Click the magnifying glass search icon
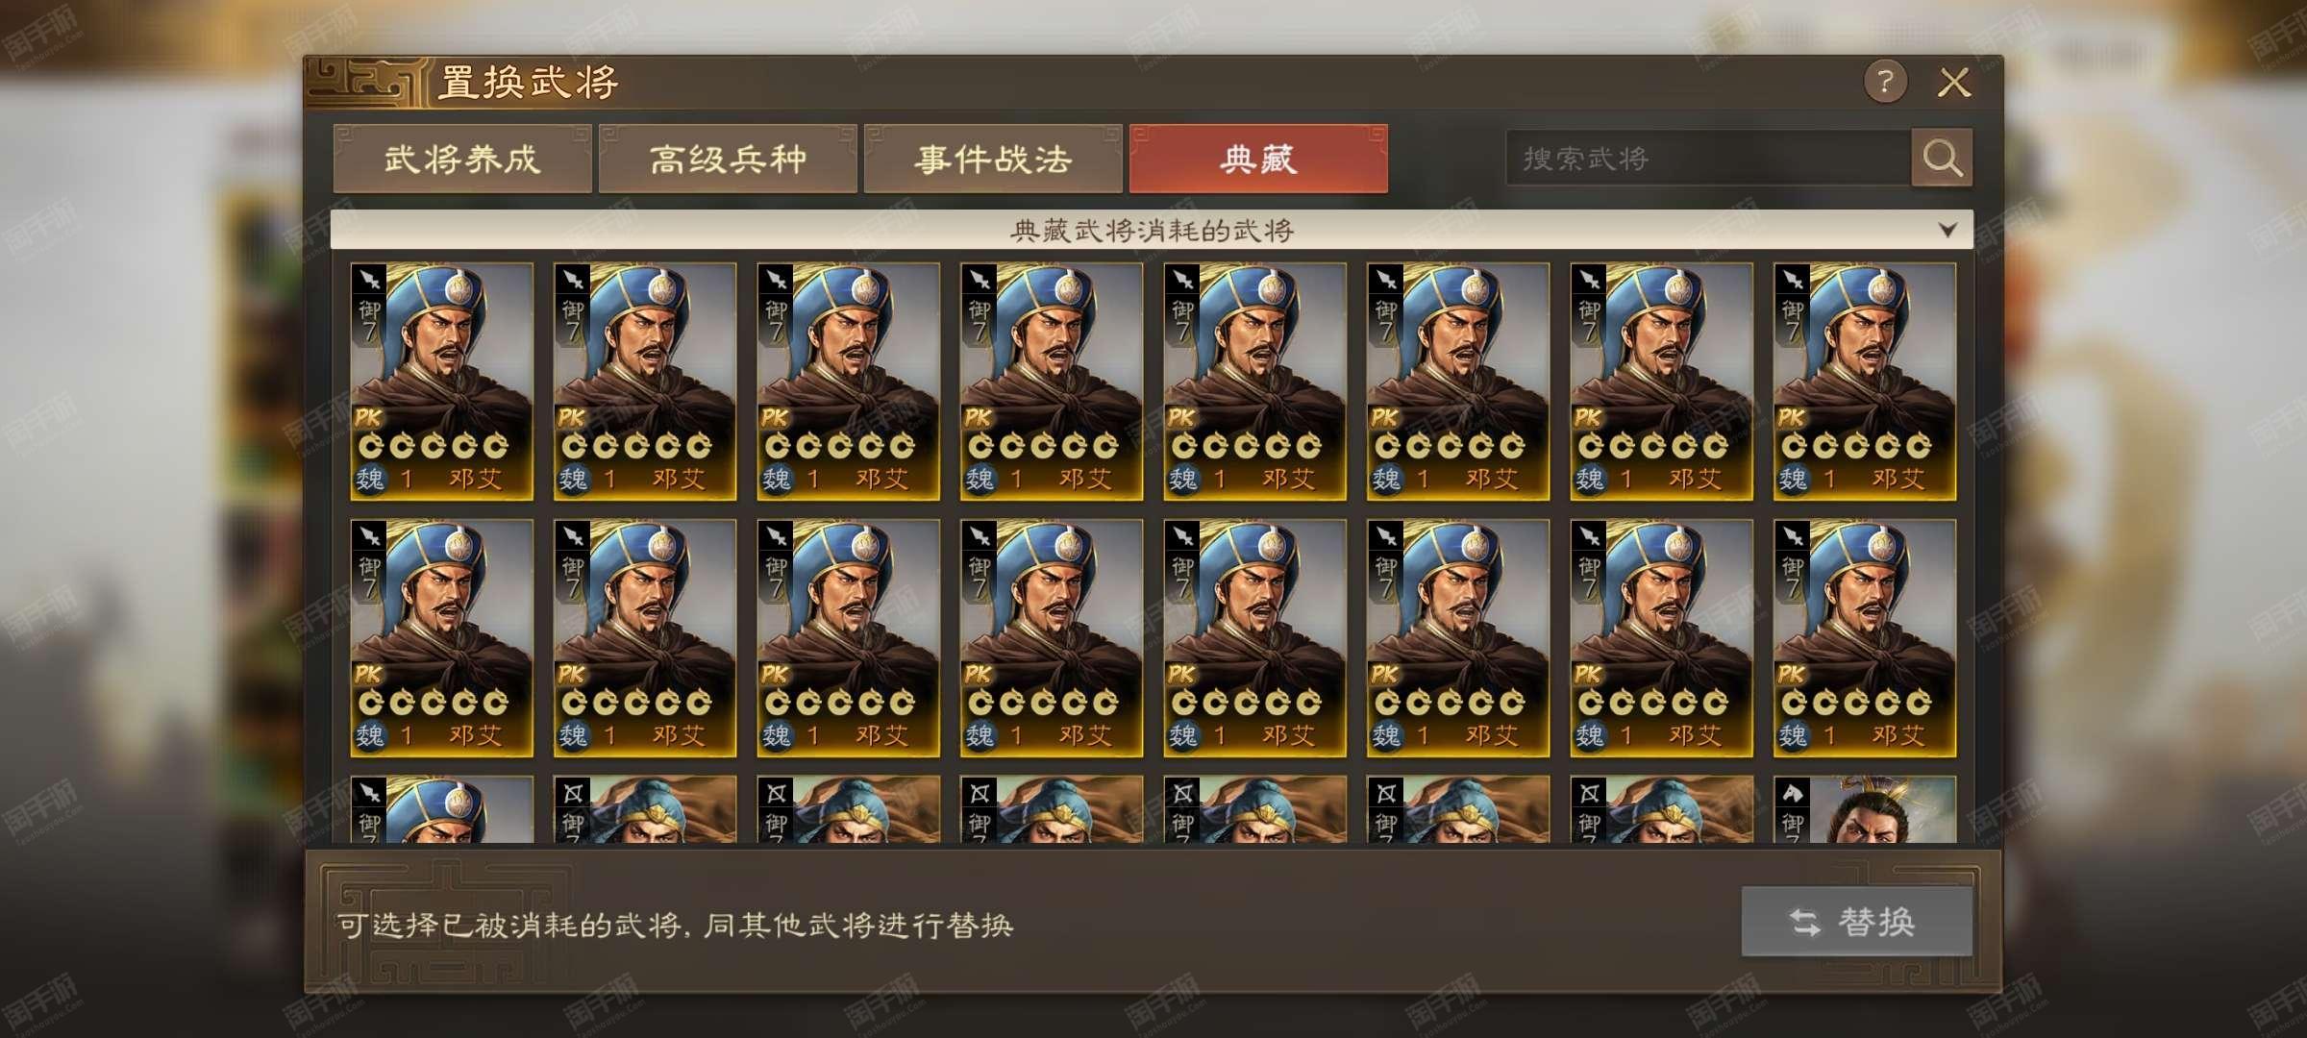The width and height of the screenshot is (2307, 1038). [x=1942, y=158]
